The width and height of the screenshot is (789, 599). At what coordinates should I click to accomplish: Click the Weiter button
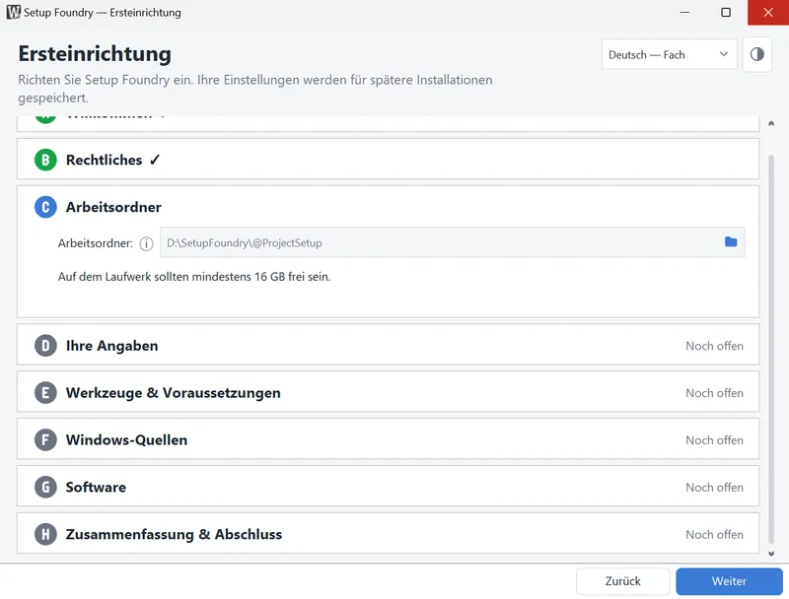729,581
